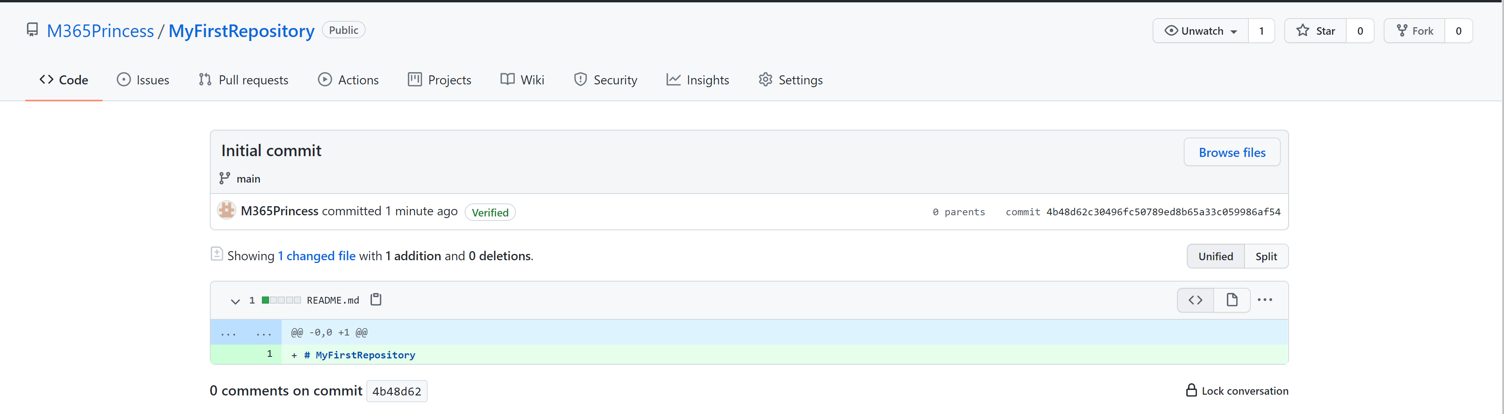The height and width of the screenshot is (414, 1504).
Task: Click the fork count next to Fork
Action: (x=1459, y=31)
